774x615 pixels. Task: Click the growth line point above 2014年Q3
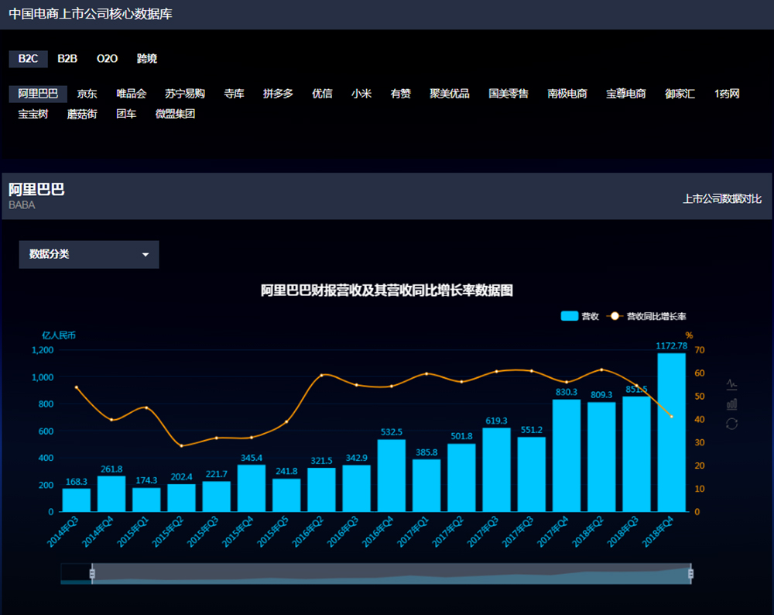pyautogui.click(x=77, y=387)
